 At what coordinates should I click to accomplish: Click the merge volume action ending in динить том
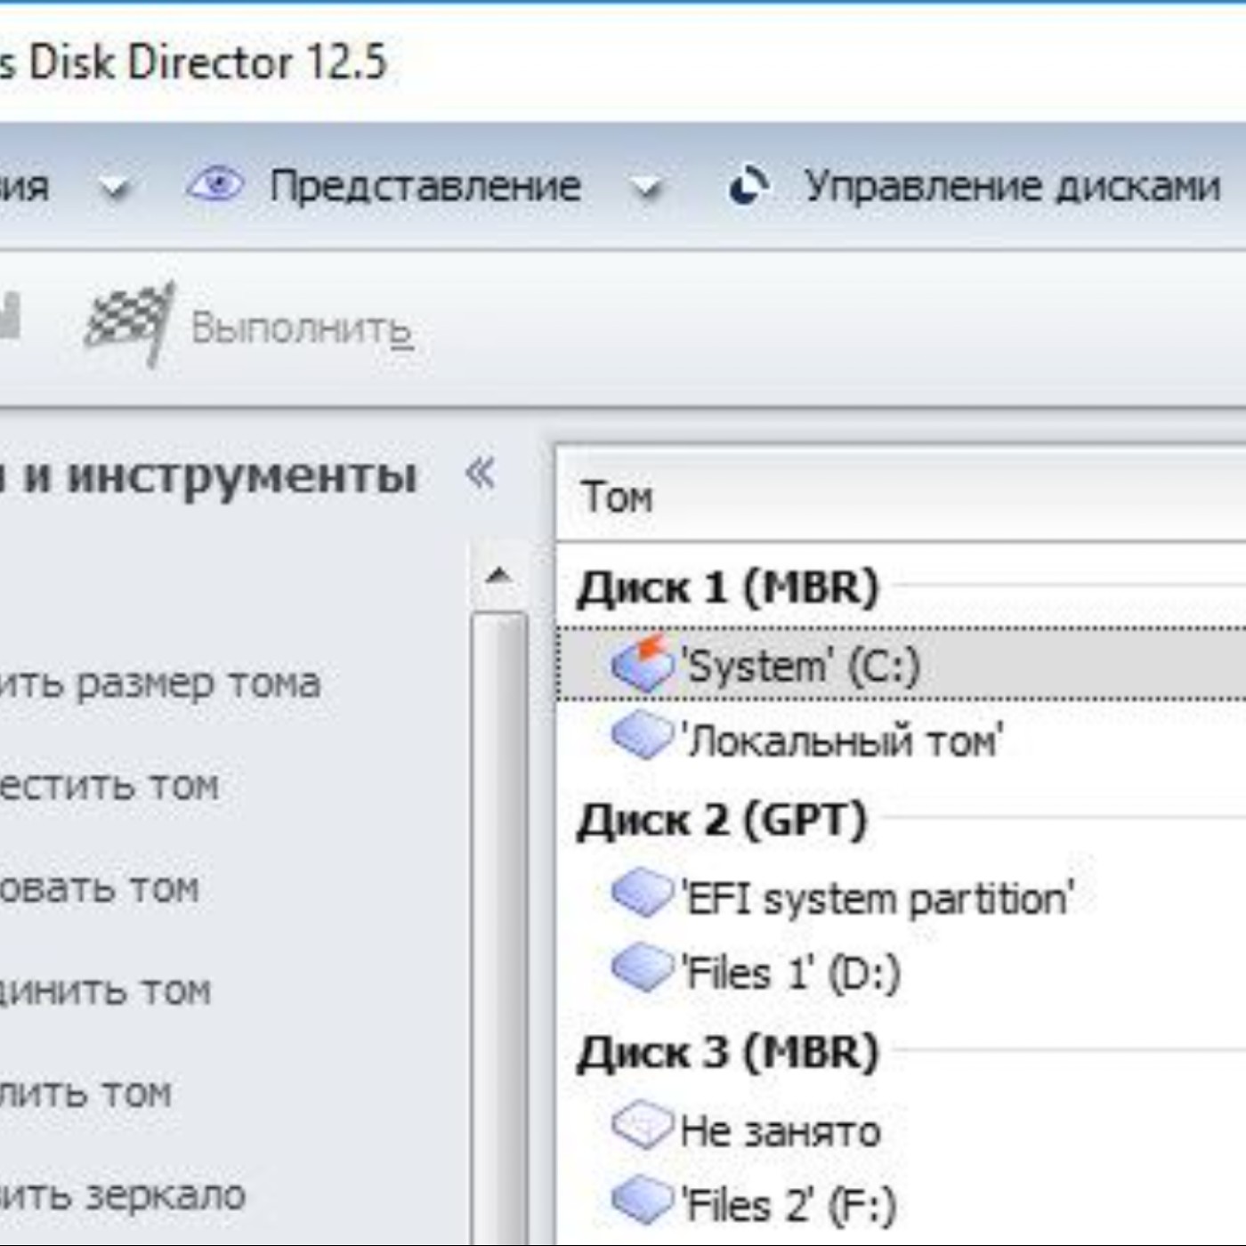pyautogui.click(x=106, y=991)
